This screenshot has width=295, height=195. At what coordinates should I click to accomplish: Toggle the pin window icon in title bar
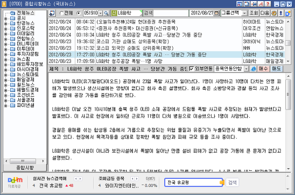point(254,4)
